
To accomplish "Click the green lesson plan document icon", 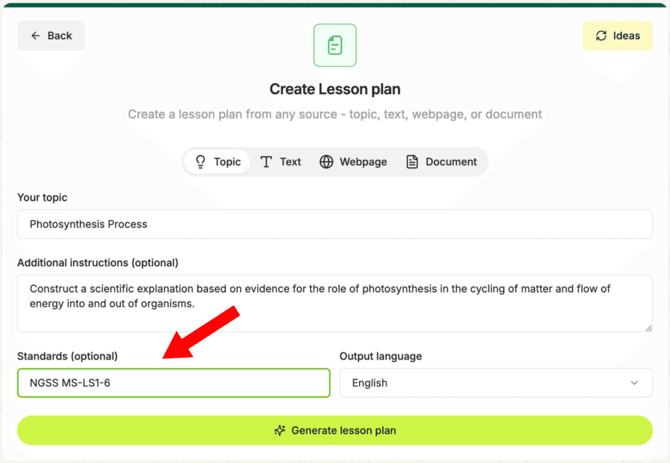I will (x=335, y=45).
